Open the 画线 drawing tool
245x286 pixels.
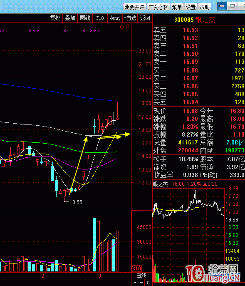pyautogui.click(x=85, y=18)
